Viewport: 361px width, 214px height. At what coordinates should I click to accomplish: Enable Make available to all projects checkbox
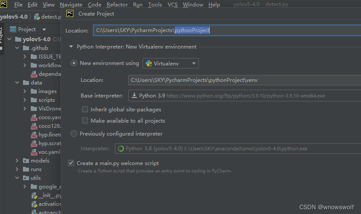(85, 120)
